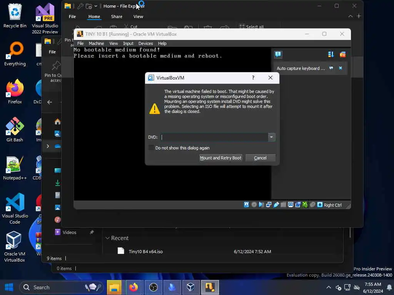Open the File tab in the rear Explorer window

tap(52, 52)
